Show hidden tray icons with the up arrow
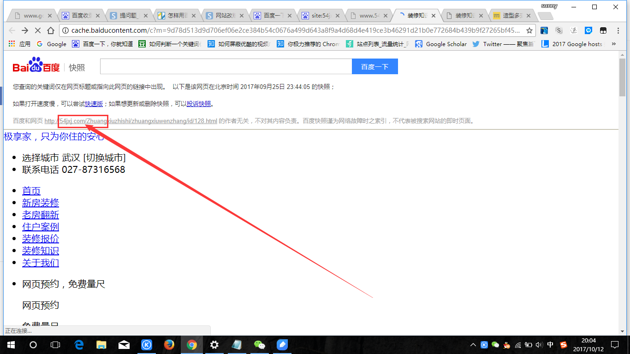The height and width of the screenshot is (354, 630). (473, 344)
